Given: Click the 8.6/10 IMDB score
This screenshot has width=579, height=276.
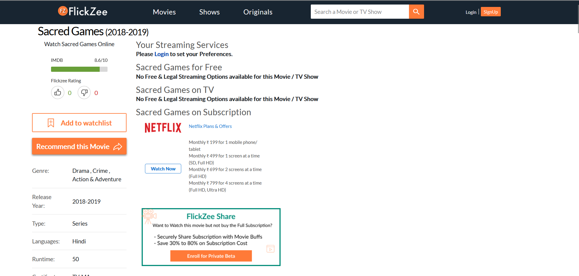Looking at the screenshot, I should (101, 60).
